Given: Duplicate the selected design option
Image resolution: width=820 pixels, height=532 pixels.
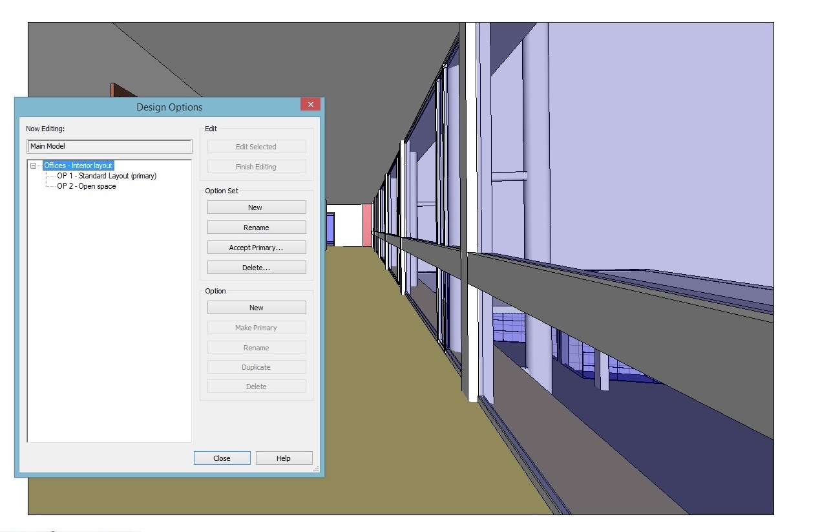Looking at the screenshot, I should coord(256,367).
